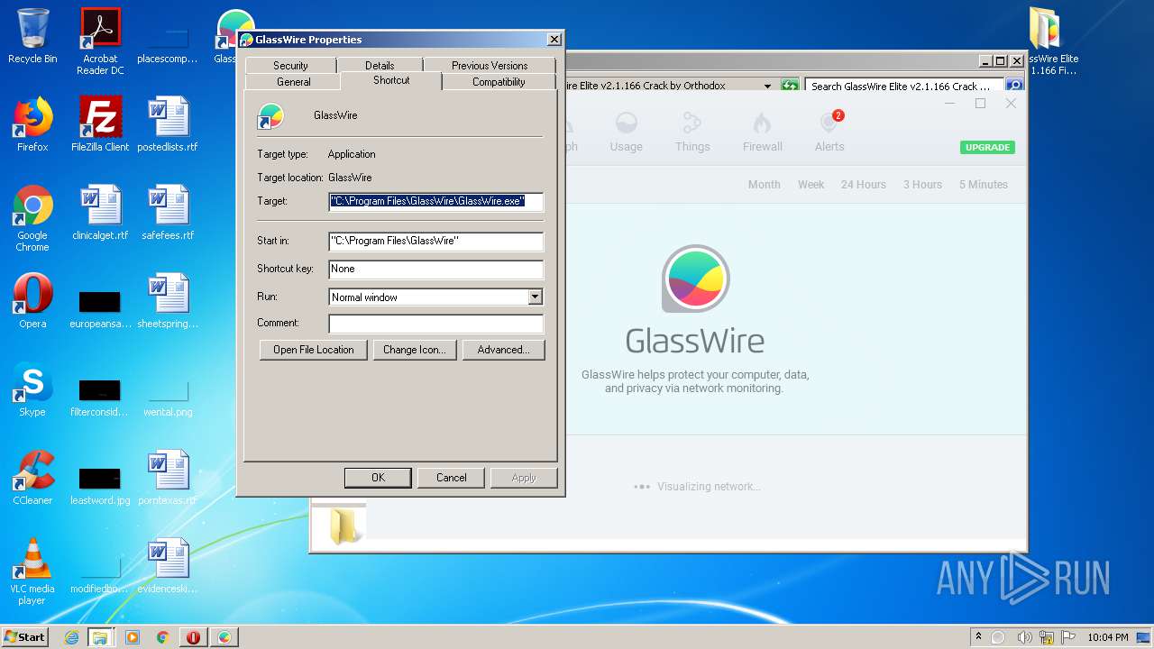Open Advanced shortcut properties
Image resolution: width=1154 pixels, height=649 pixels.
click(x=504, y=350)
